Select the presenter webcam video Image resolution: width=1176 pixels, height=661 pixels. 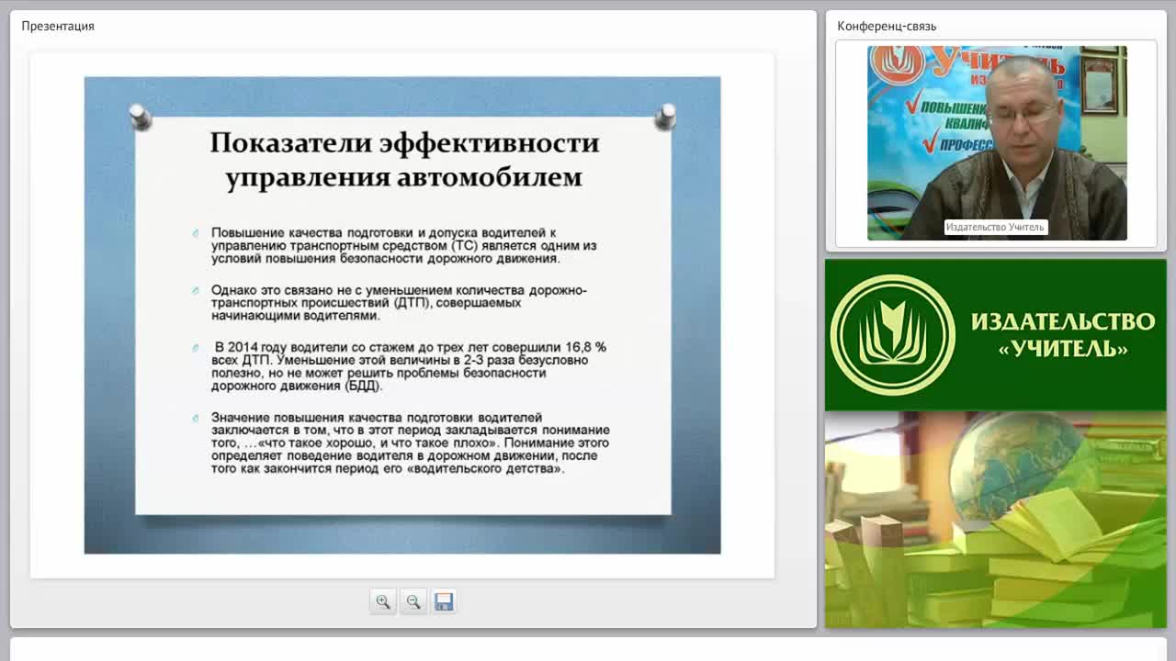[x=997, y=143]
